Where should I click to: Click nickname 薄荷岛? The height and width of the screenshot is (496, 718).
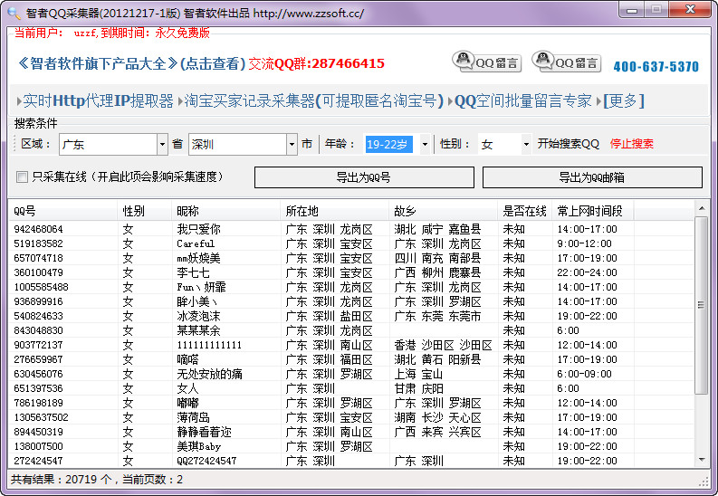click(193, 417)
